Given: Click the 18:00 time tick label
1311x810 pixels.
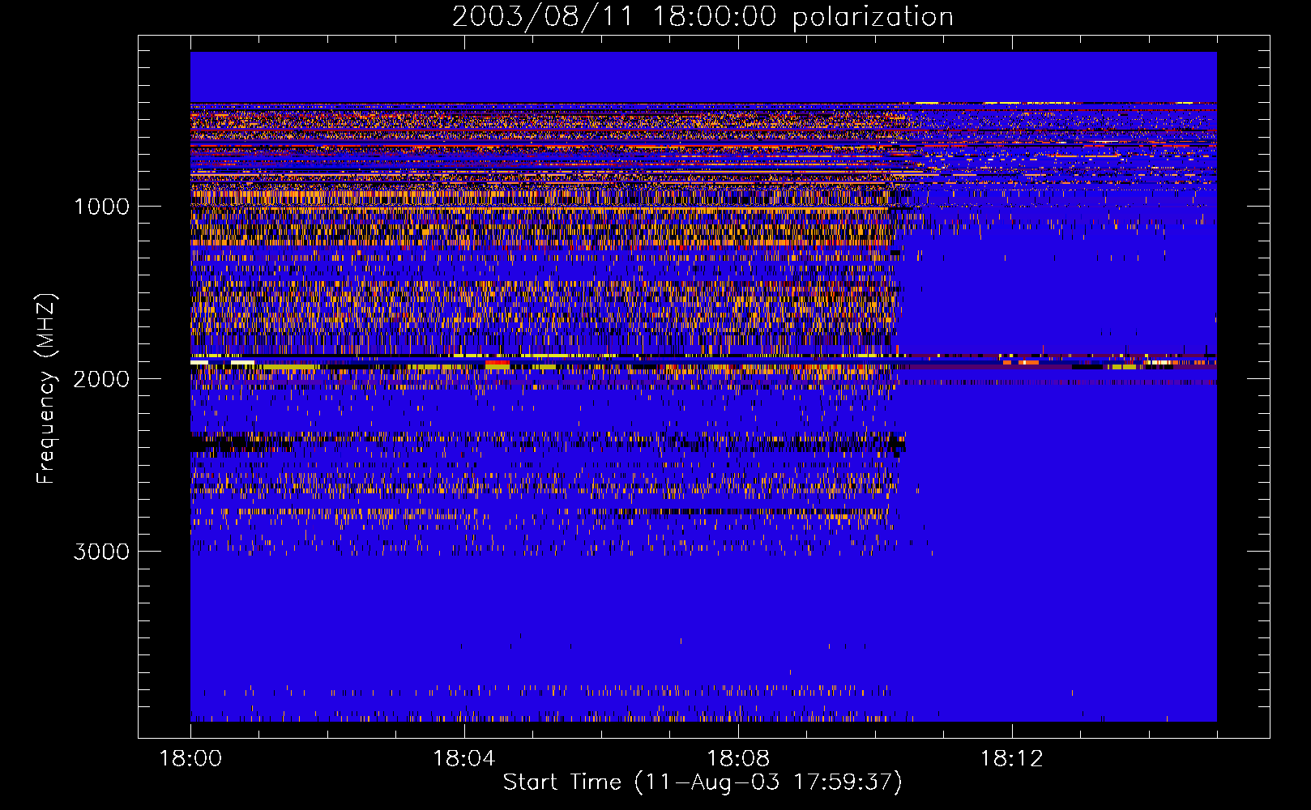Looking at the screenshot, I should click(x=190, y=759).
